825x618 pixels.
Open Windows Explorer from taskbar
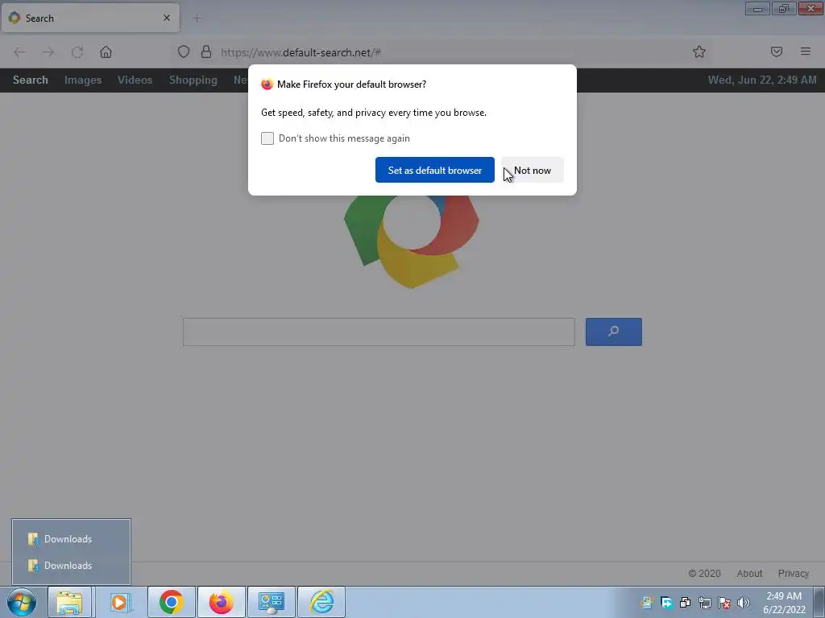(69, 602)
